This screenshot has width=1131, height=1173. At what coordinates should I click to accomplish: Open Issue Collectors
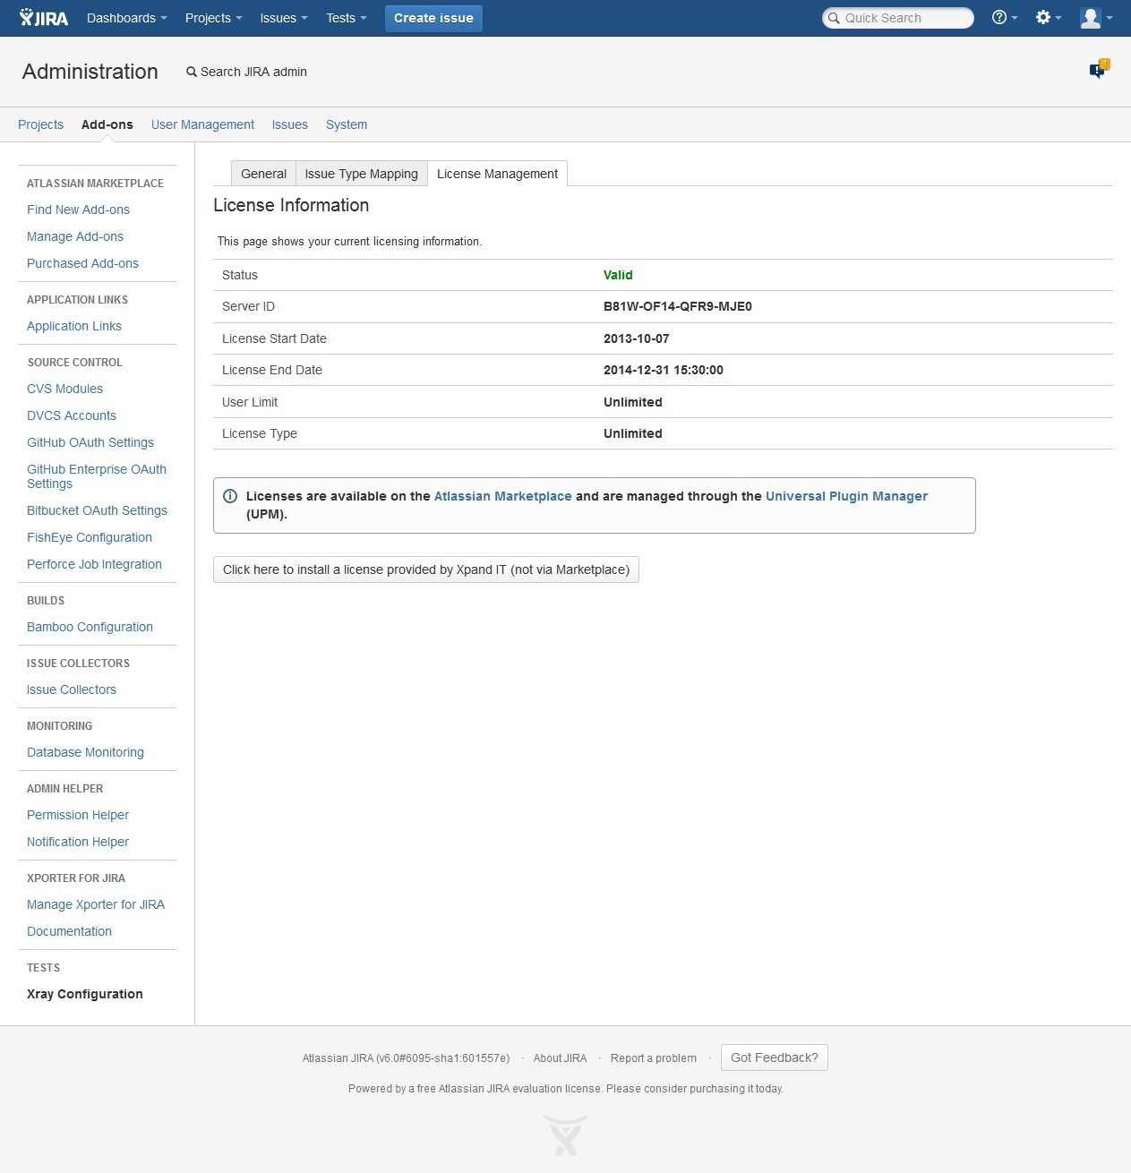coord(72,689)
